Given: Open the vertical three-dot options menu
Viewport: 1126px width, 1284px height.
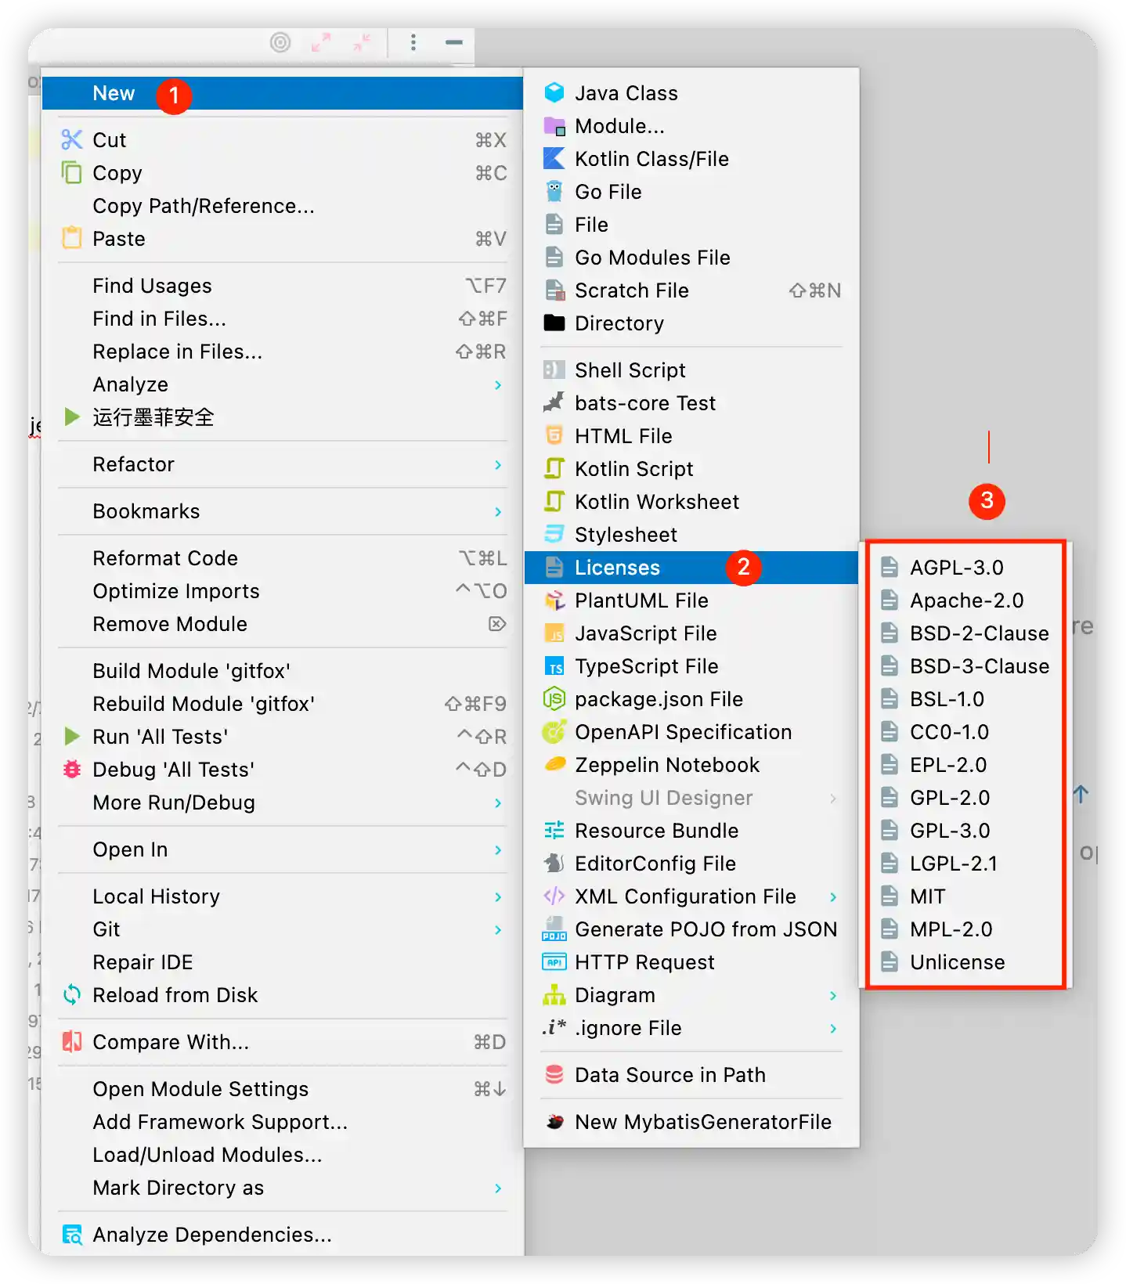Looking at the screenshot, I should click(413, 42).
